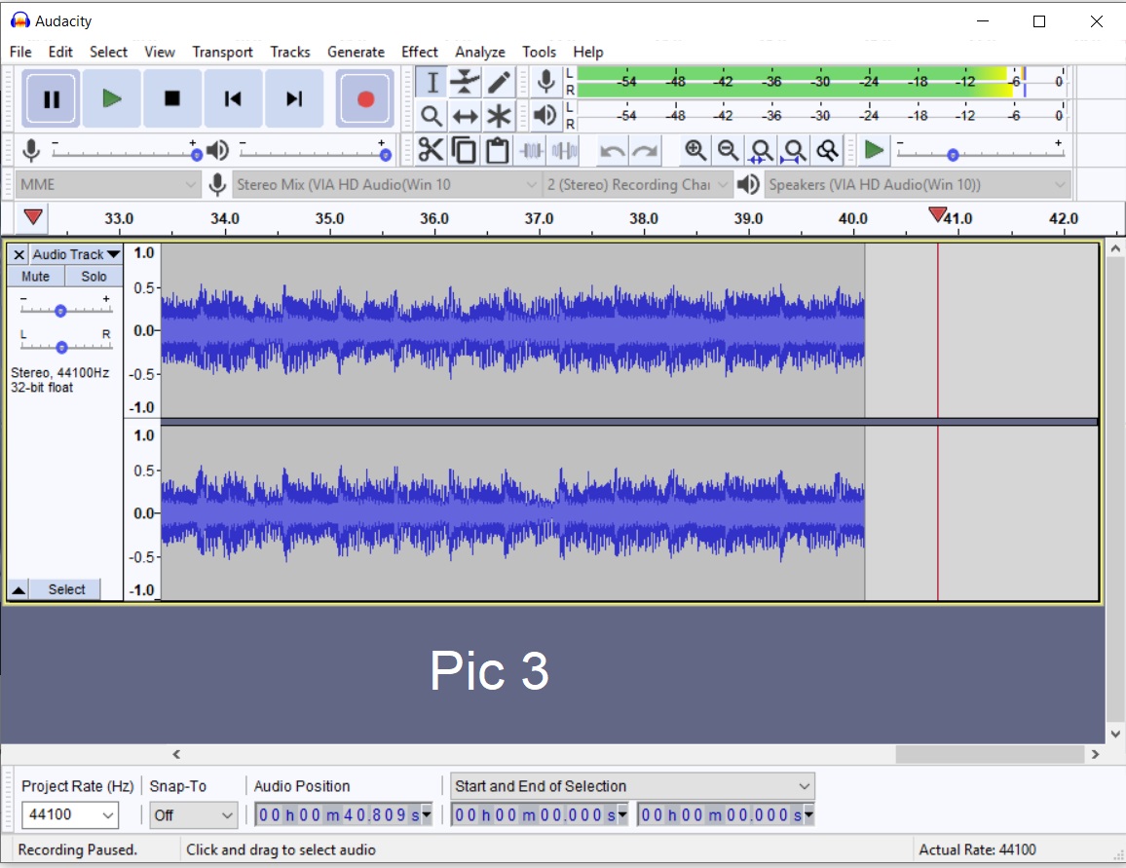Image resolution: width=1126 pixels, height=868 pixels.
Task: Select the Time Shift tool
Action: pos(465,116)
